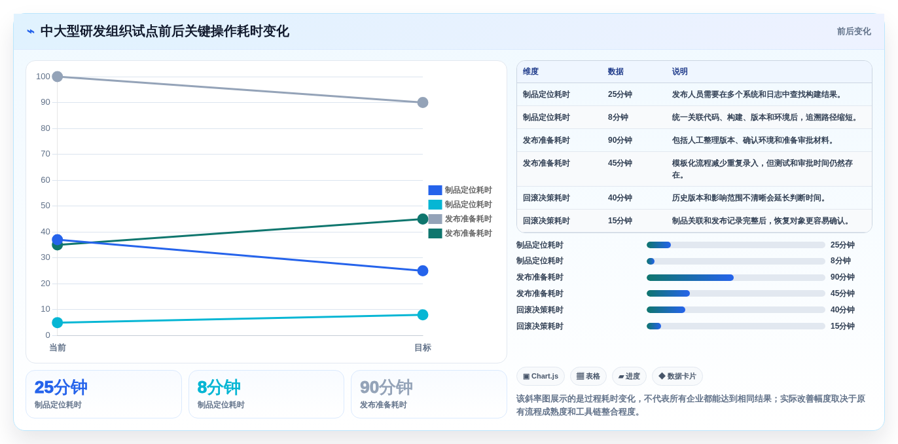Click the description starting 模板化流程减少重复录入
The height and width of the screenshot is (444, 898).
pyautogui.click(x=763, y=169)
